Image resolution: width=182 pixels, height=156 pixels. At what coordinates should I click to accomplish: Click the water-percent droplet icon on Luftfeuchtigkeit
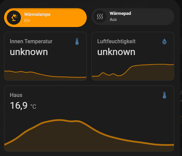pos(164,42)
